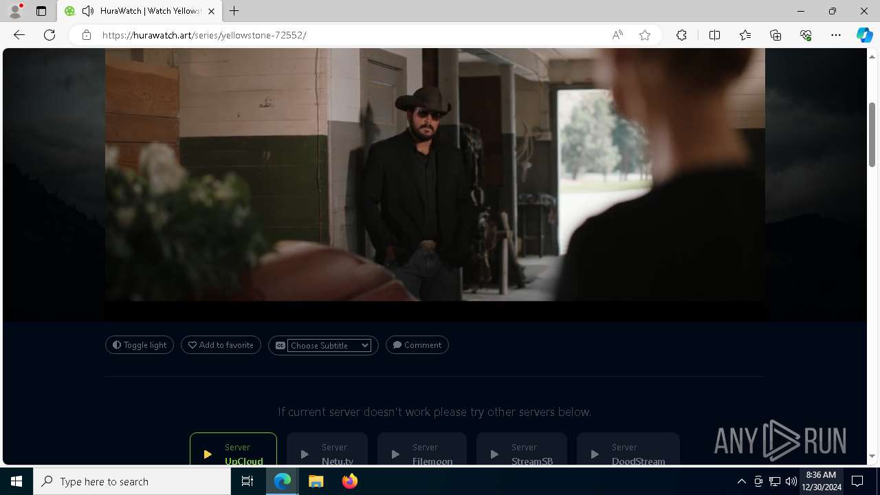Add Yellowstone to favorite
This screenshot has width=880, height=495.
click(x=221, y=345)
